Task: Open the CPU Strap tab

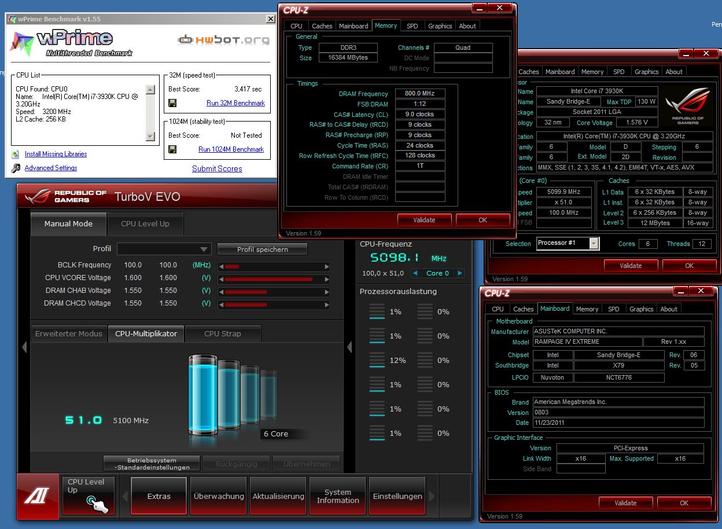Action: (x=223, y=333)
